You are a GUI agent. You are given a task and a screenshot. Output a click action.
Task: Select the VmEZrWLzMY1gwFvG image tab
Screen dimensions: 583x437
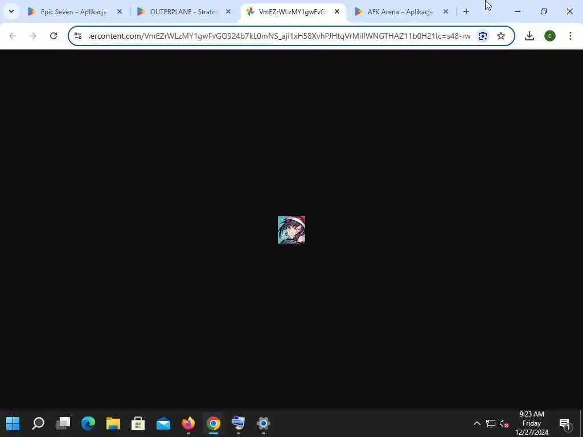(293, 12)
